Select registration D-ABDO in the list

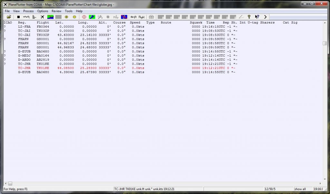(24, 60)
